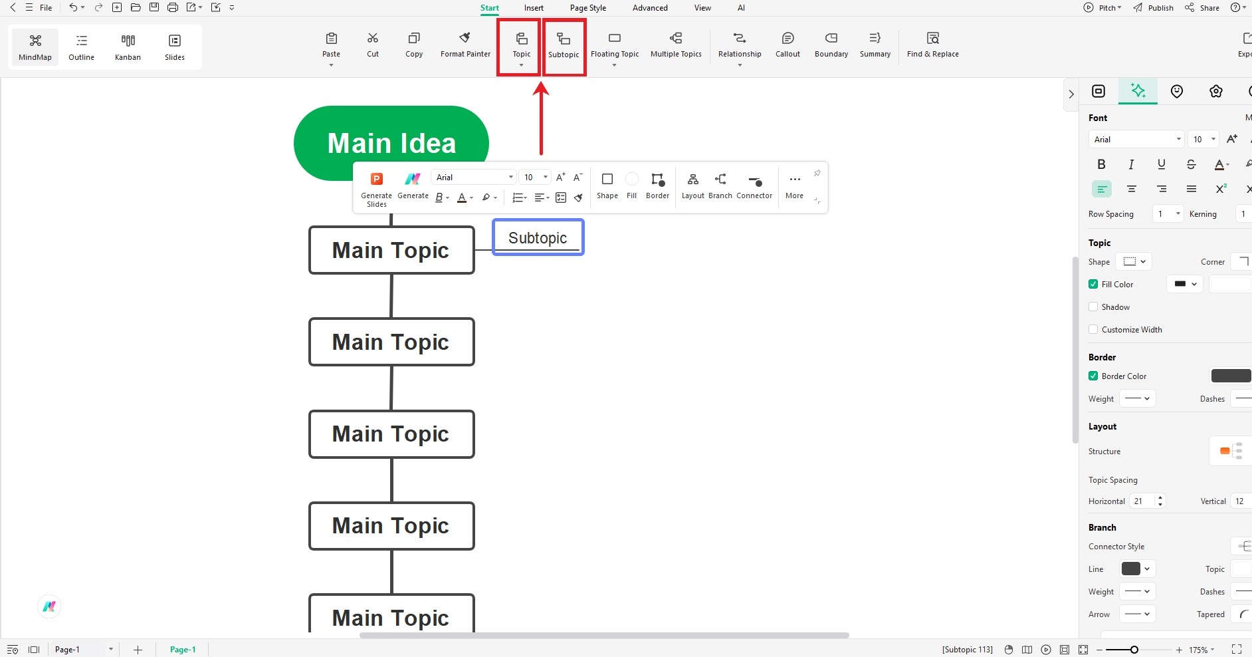Viewport: 1252px width, 657px height.
Task: Click Connector in floating toolbar
Action: (754, 186)
